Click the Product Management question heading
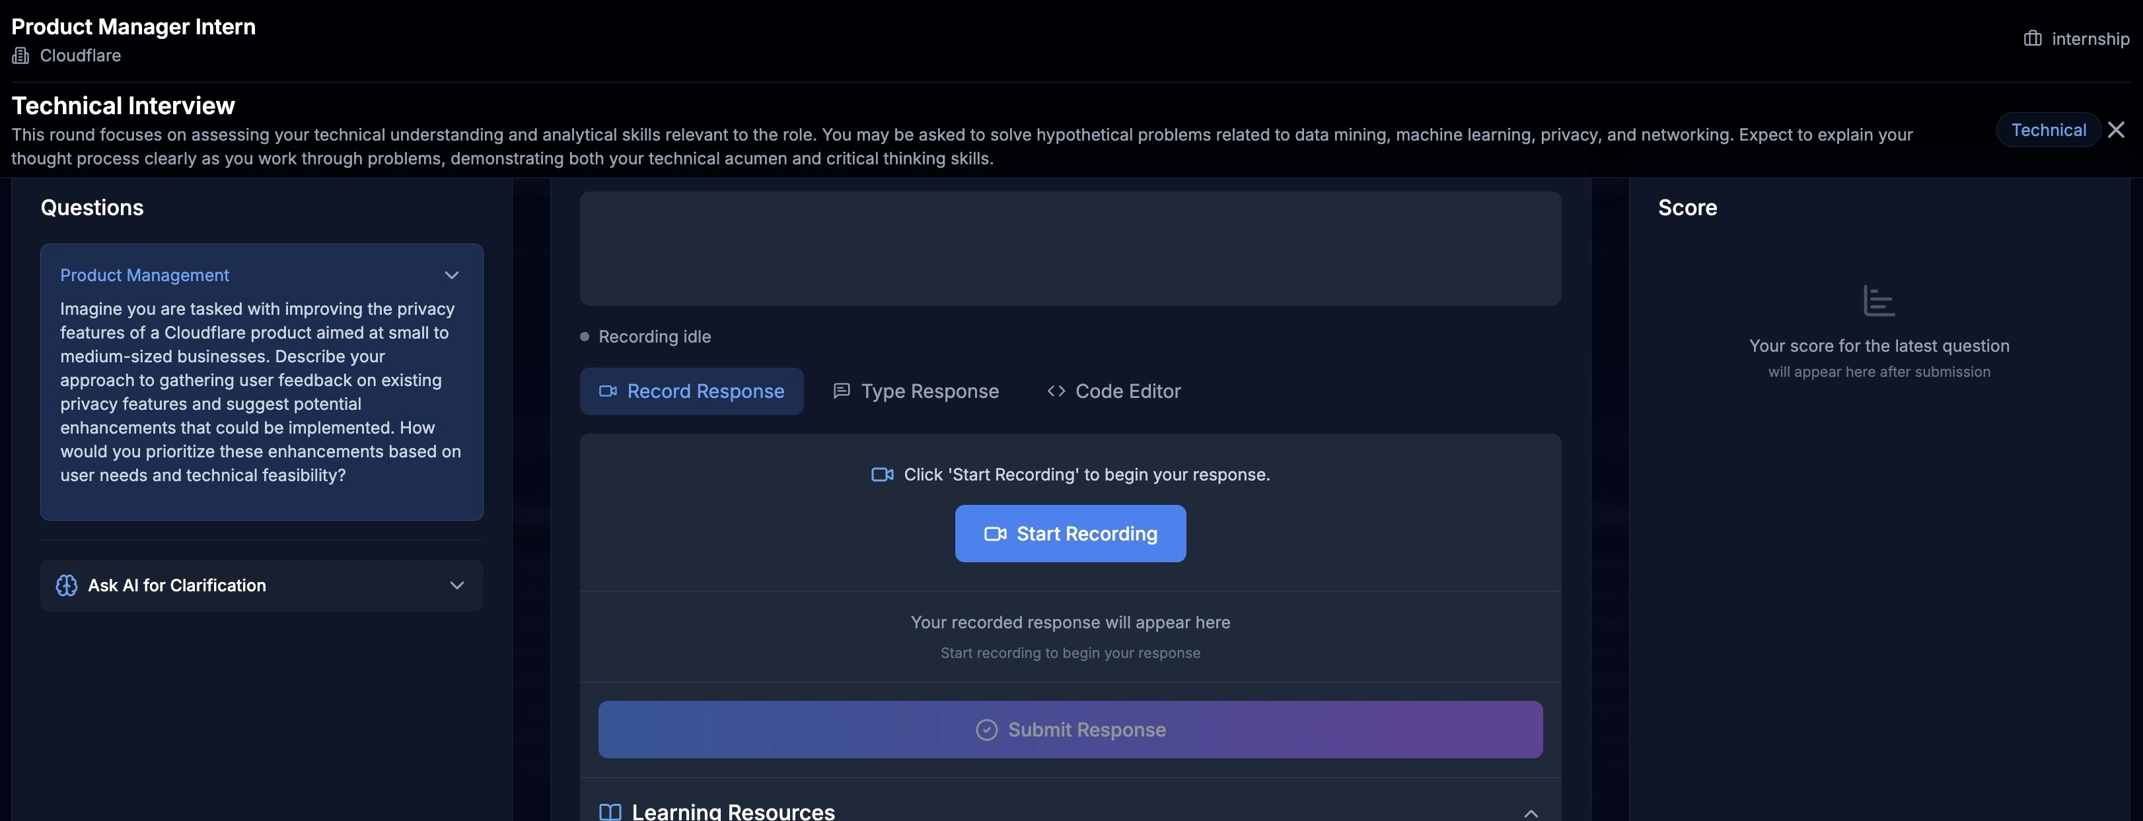The width and height of the screenshot is (2143, 821). tap(145, 275)
